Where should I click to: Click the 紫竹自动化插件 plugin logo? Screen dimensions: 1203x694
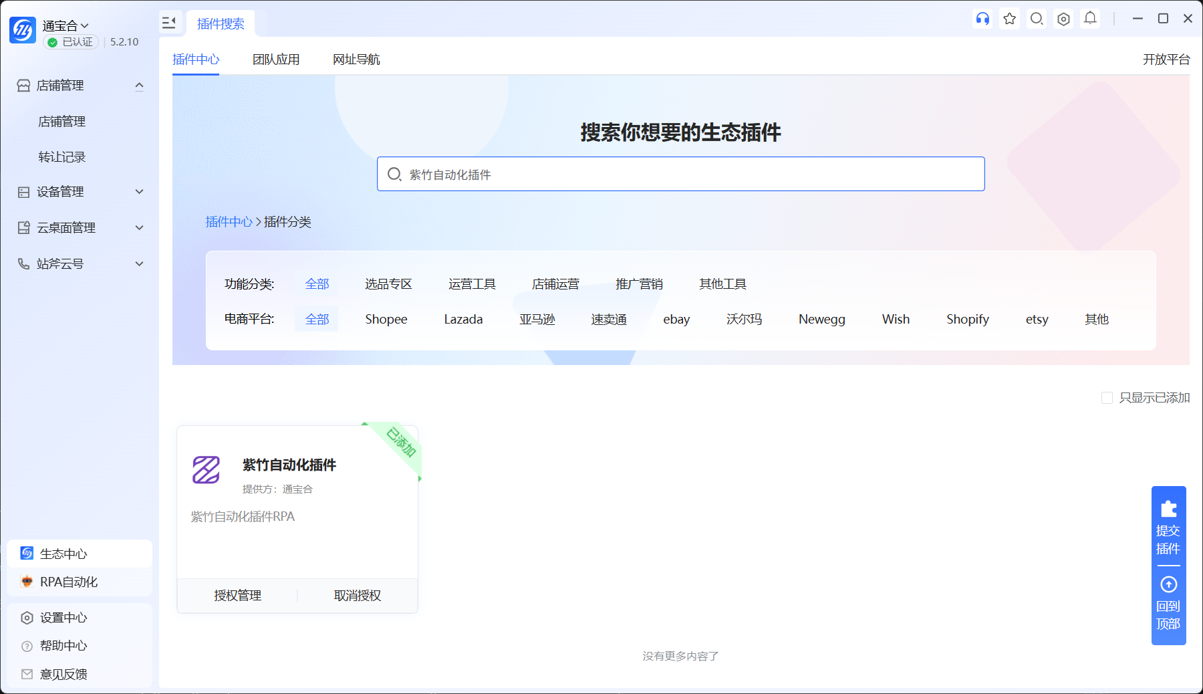(x=206, y=470)
